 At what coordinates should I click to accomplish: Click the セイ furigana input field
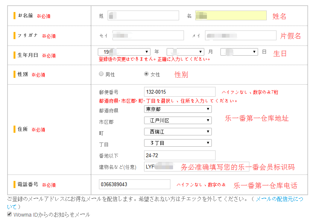click(x=148, y=35)
